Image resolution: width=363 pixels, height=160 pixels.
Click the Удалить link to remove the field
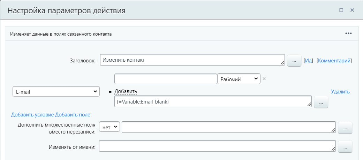340,92
